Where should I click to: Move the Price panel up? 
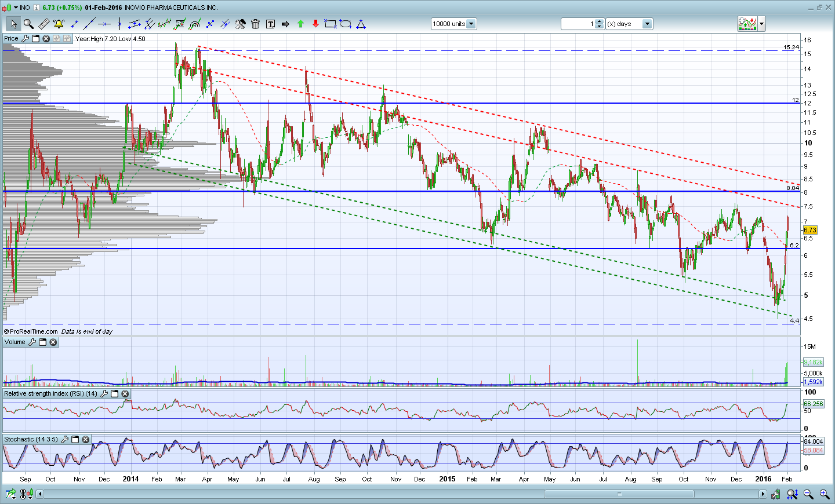(x=67, y=39)
